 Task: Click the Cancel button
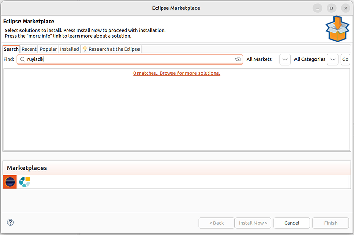pyautogui.click(x=292, y=223)
